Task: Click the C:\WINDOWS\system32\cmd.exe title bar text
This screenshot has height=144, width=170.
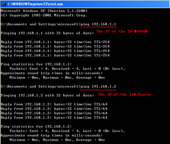Action: [x=35, y=4]
